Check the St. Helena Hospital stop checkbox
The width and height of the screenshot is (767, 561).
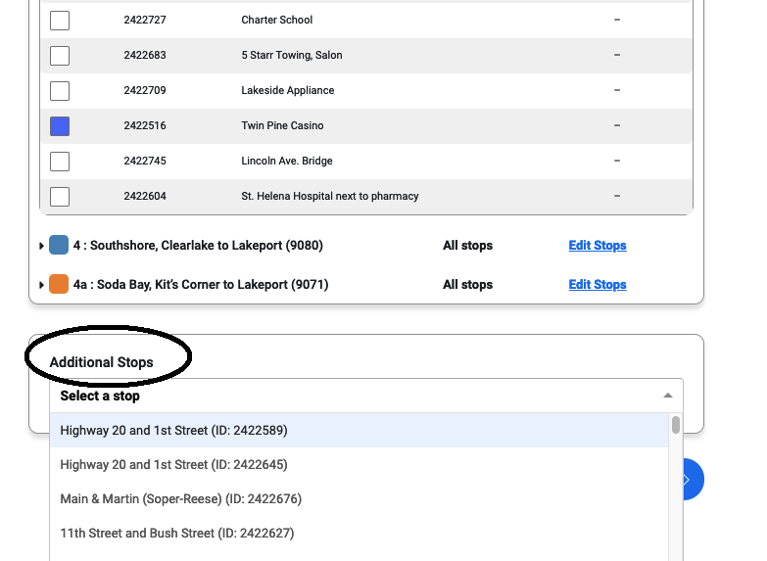point(60,197)
